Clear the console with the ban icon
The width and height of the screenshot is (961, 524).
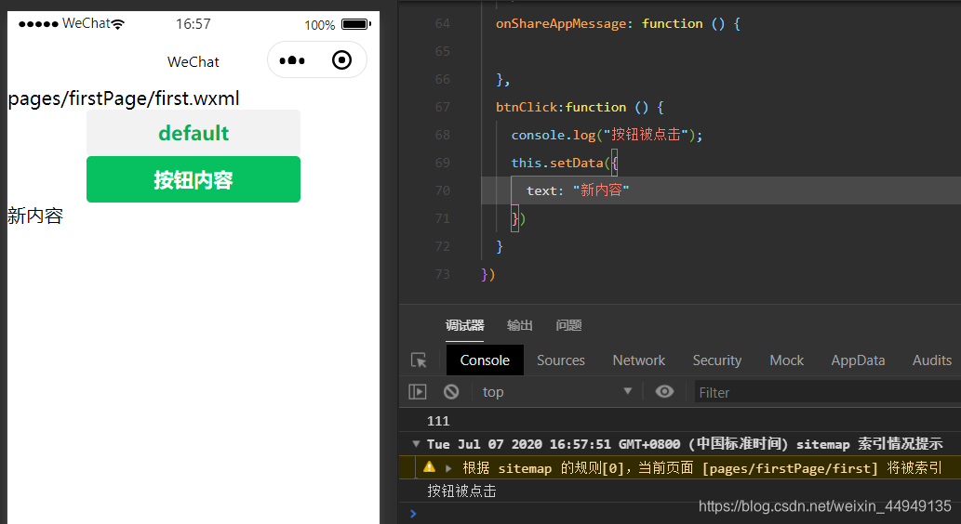451,392
